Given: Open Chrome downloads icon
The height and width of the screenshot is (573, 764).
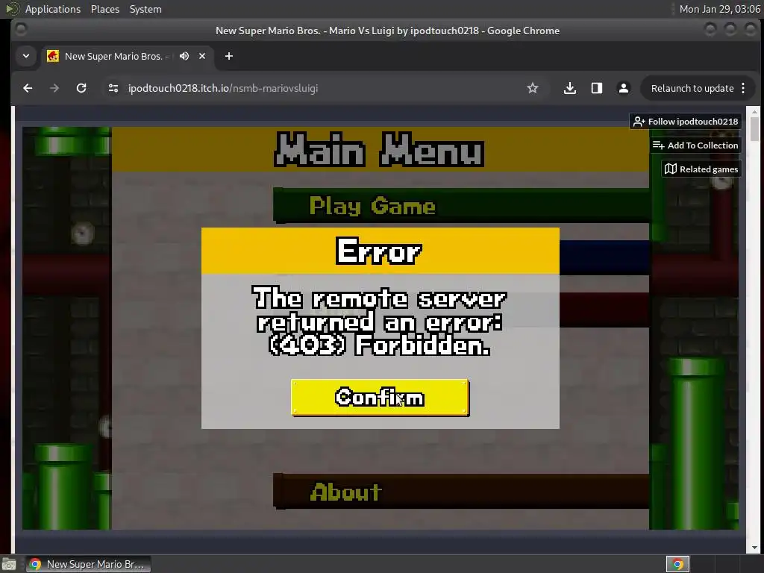Looking at the screenshot, I should tap(569, 88).
